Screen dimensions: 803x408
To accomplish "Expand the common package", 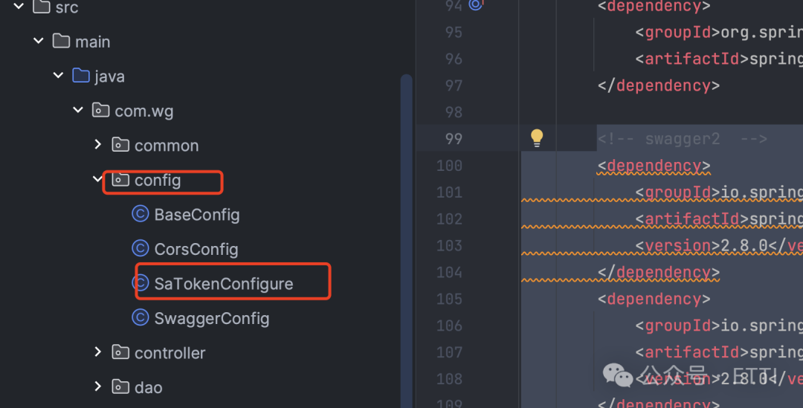I will (97, 145).
